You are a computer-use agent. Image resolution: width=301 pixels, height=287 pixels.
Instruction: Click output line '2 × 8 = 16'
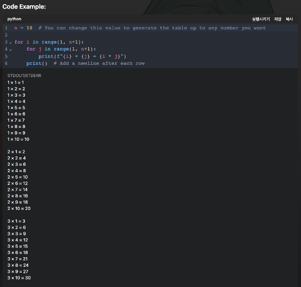[x=18, y=196]
